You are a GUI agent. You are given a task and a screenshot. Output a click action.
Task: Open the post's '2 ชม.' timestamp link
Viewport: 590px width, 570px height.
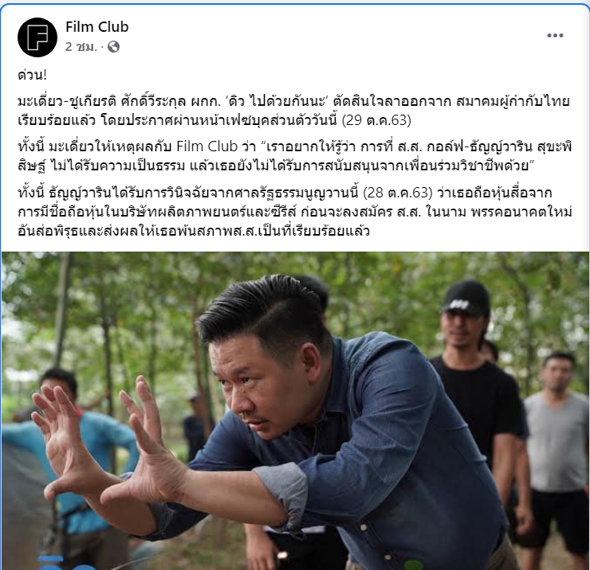click(x=81, y=47)
